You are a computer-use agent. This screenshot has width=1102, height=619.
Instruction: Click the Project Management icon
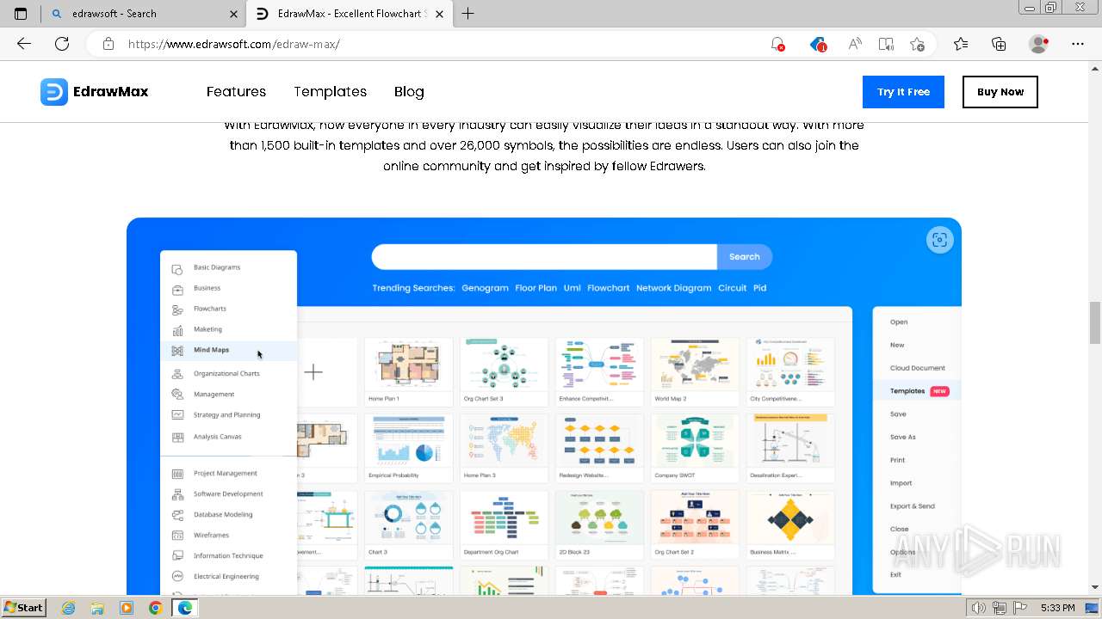[177, 474]
